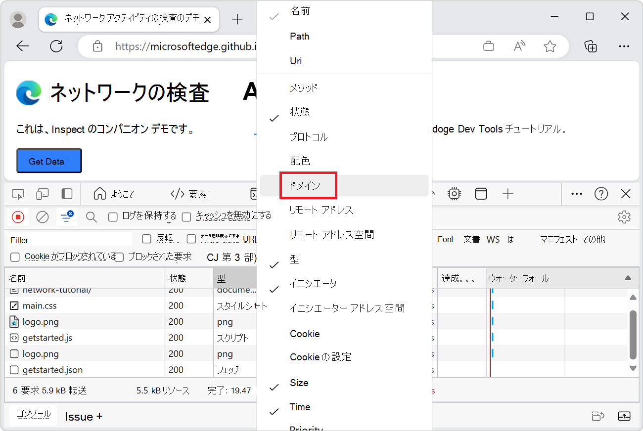Open the more tools (...) menu in DevTools
The width and height of the screenshot is (643, 431).
[x=576, y=194]
